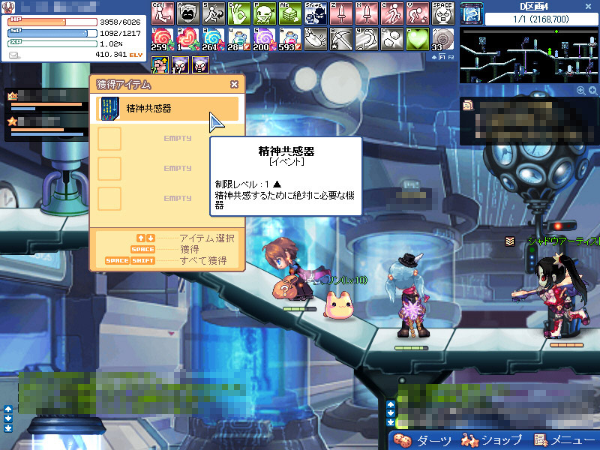Activate the green cake skill on Alt slot
600x450 pixels.
[290, 13]
